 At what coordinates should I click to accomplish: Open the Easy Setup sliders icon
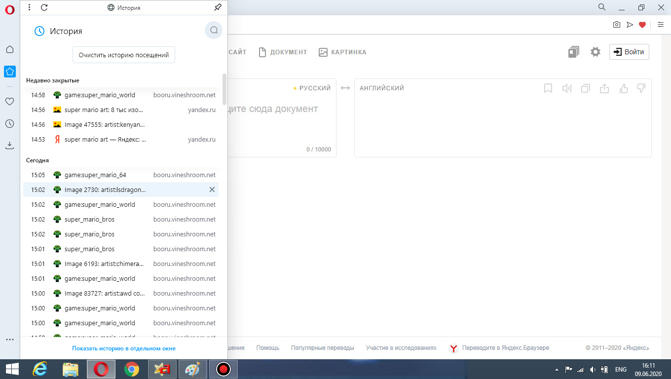660,25
